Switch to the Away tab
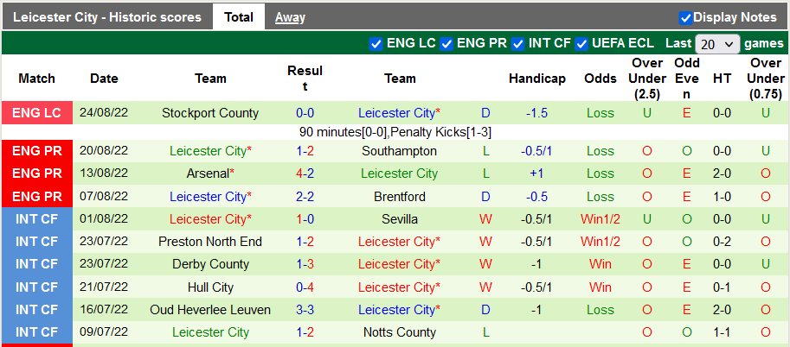790x347 pixels. coord(290,17)
